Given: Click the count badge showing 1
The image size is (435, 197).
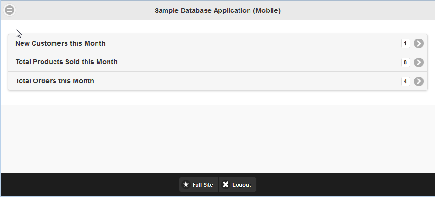Looking at the screenshot, I should point(405,44).
